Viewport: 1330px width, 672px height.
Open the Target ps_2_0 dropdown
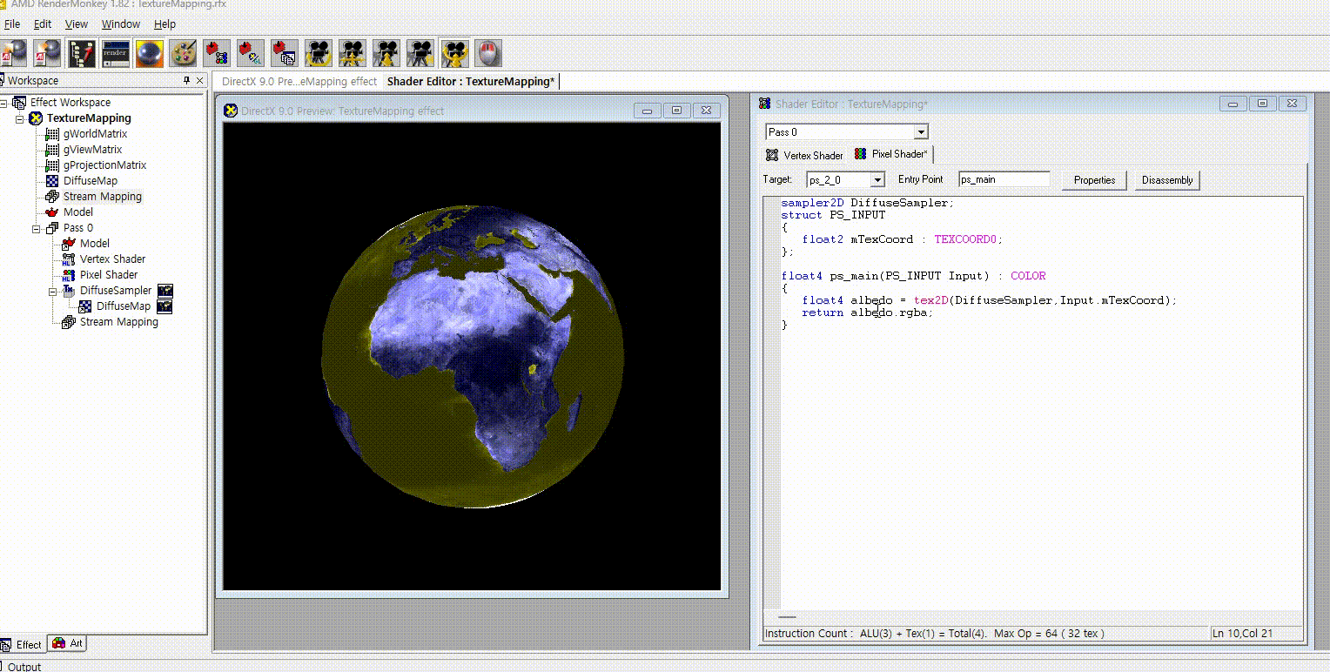tap(877, 180)
